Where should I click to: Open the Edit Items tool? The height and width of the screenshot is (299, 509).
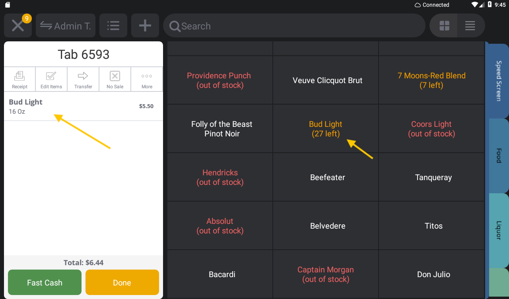(51, 79)
